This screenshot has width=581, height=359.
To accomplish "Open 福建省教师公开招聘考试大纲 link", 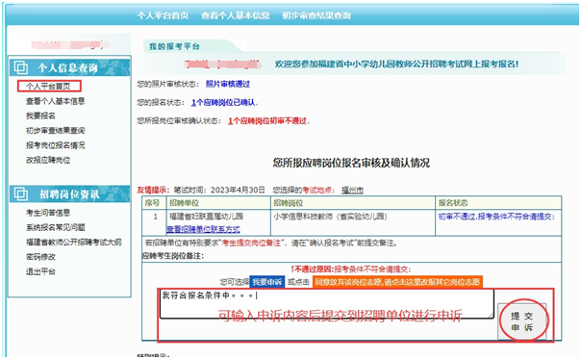I will click(73, 243).
